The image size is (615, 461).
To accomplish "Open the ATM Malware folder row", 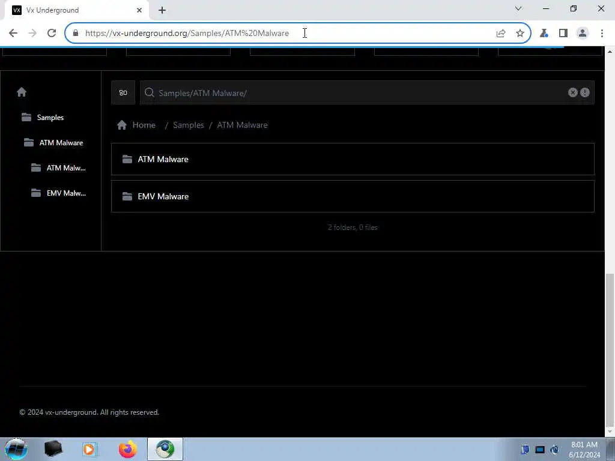I will [353, 159].
